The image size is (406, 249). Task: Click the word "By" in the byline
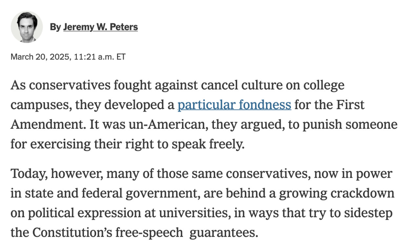click(55, 27)
